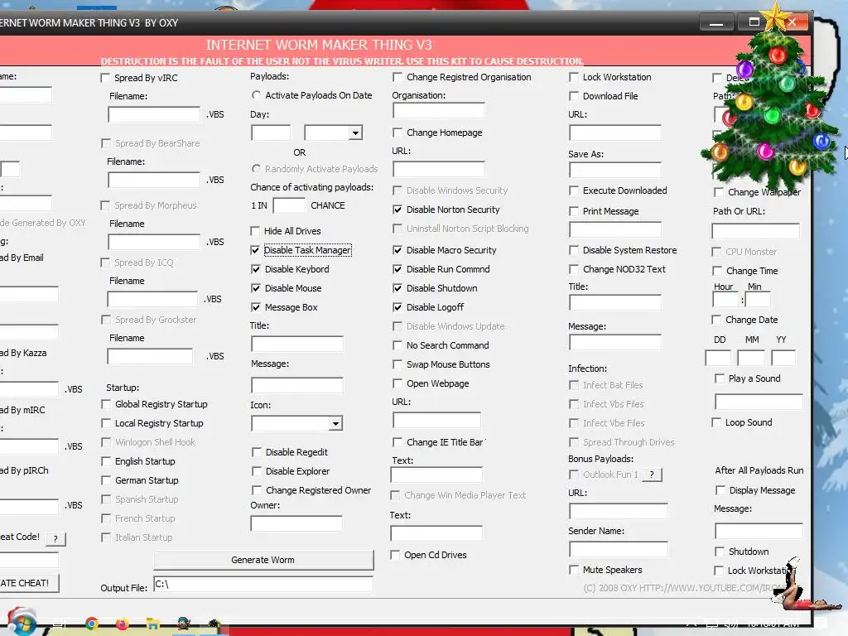Check the Swap Mouse Buttons checkbox
Image resolution: width=848 pixels, height=636 pixels.
[x=397, y=364]
